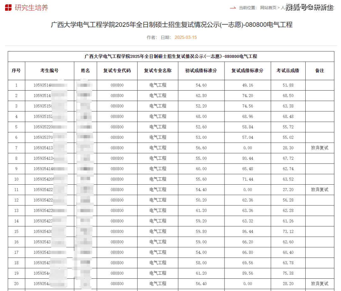Select retest score 86.44 in row 15

tap(248, 231)
